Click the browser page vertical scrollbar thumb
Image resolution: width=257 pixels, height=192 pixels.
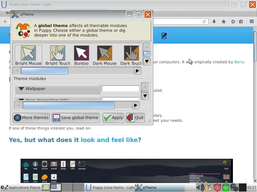pos(255,46)
